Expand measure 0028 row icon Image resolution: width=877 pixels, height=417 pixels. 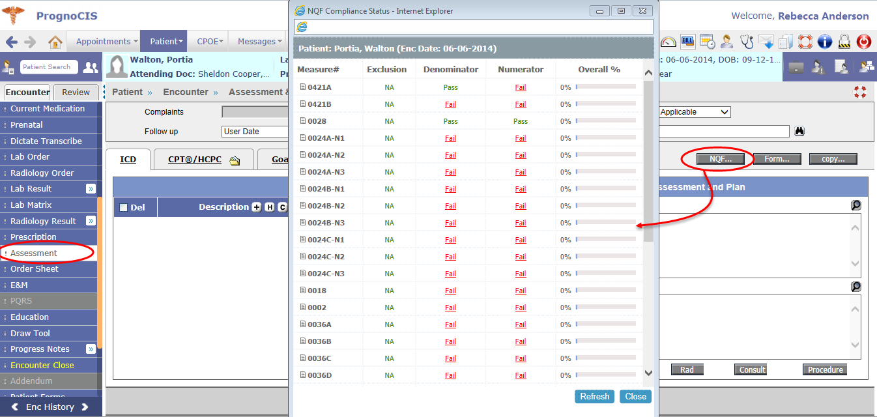coord(302,121)
